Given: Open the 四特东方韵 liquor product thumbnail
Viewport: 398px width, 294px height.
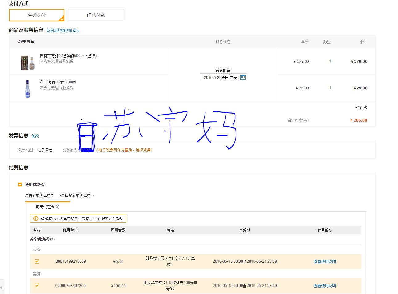Looking at the screenshot, I should (28, 62).
